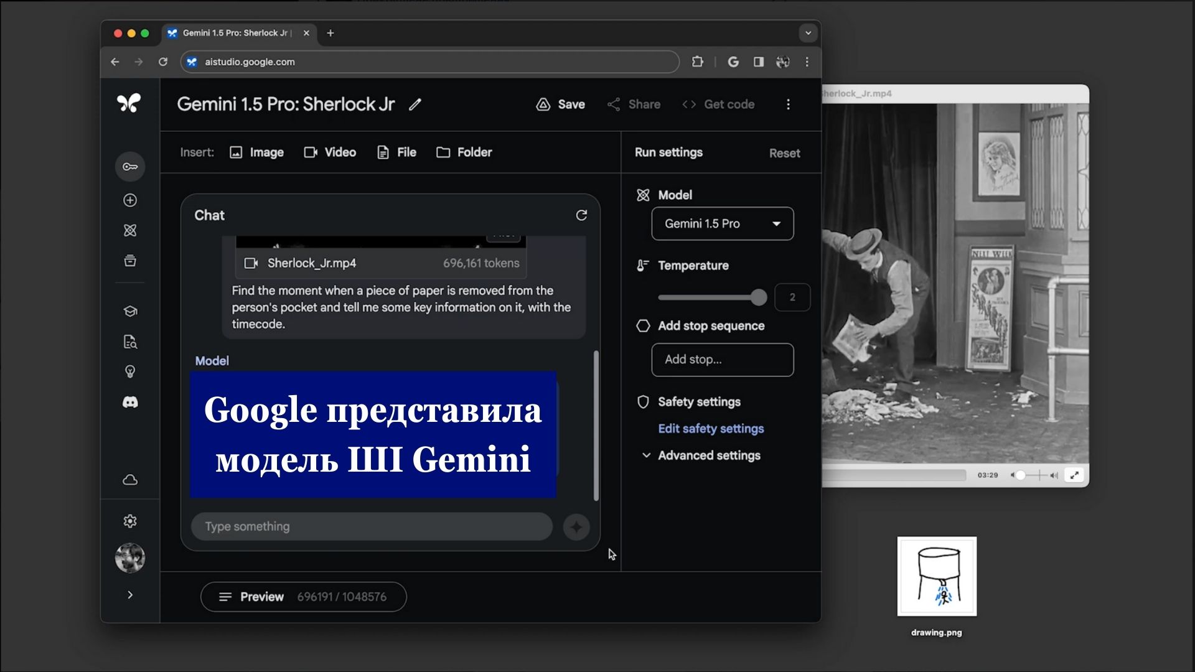Insert a Folder
1195x672 pixels.
coord(464,152)
